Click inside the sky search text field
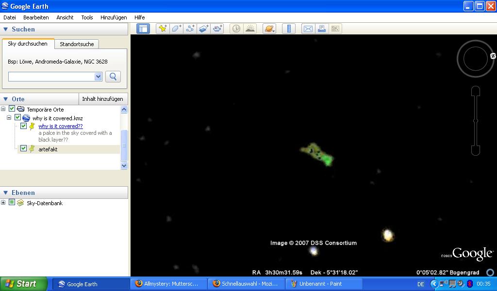 [x=51, y=77]
